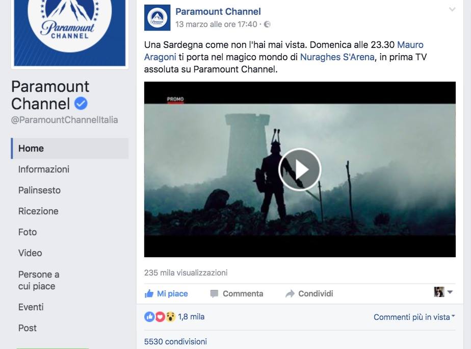Click the public globe privacy icon
Screen dimensions: 471x349
pos(267,24)
